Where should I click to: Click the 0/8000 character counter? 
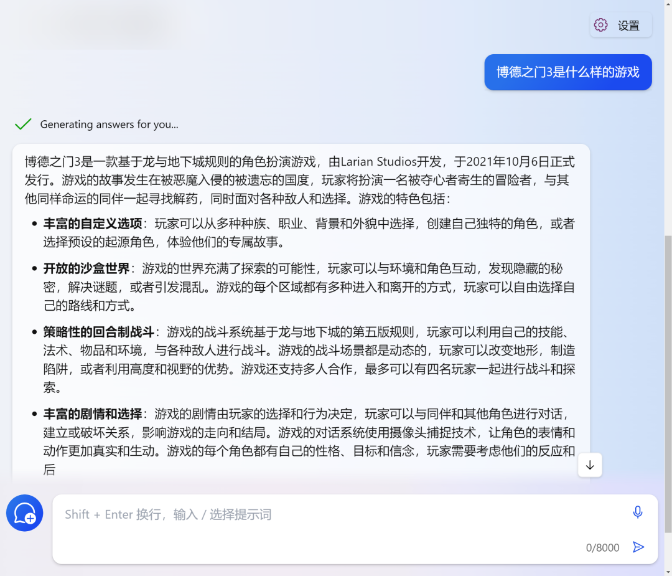coord(602,548)
